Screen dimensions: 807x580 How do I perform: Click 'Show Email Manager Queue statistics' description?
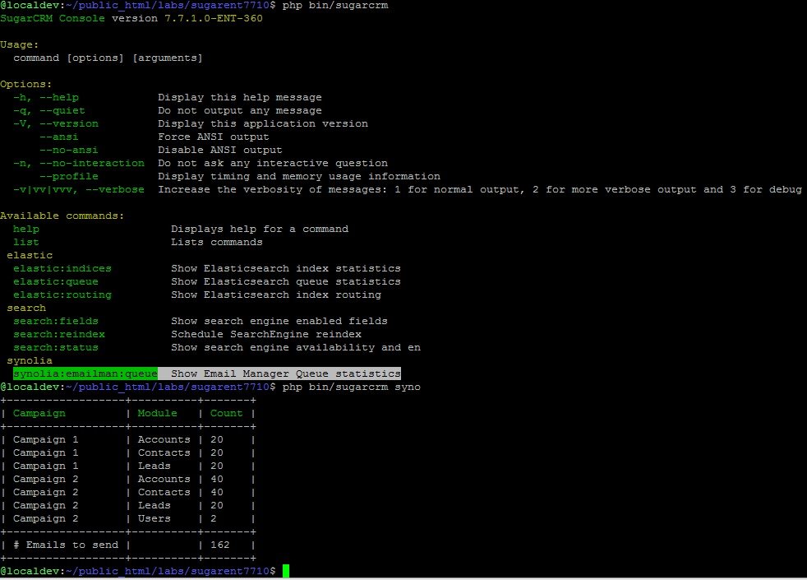[286, 374]
